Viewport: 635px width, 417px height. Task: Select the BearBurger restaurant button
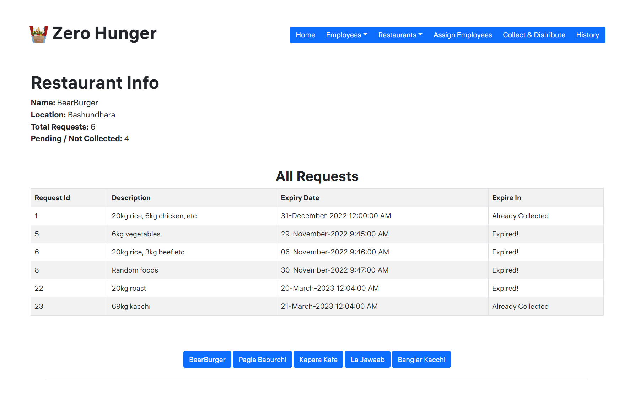click(207, 360)
